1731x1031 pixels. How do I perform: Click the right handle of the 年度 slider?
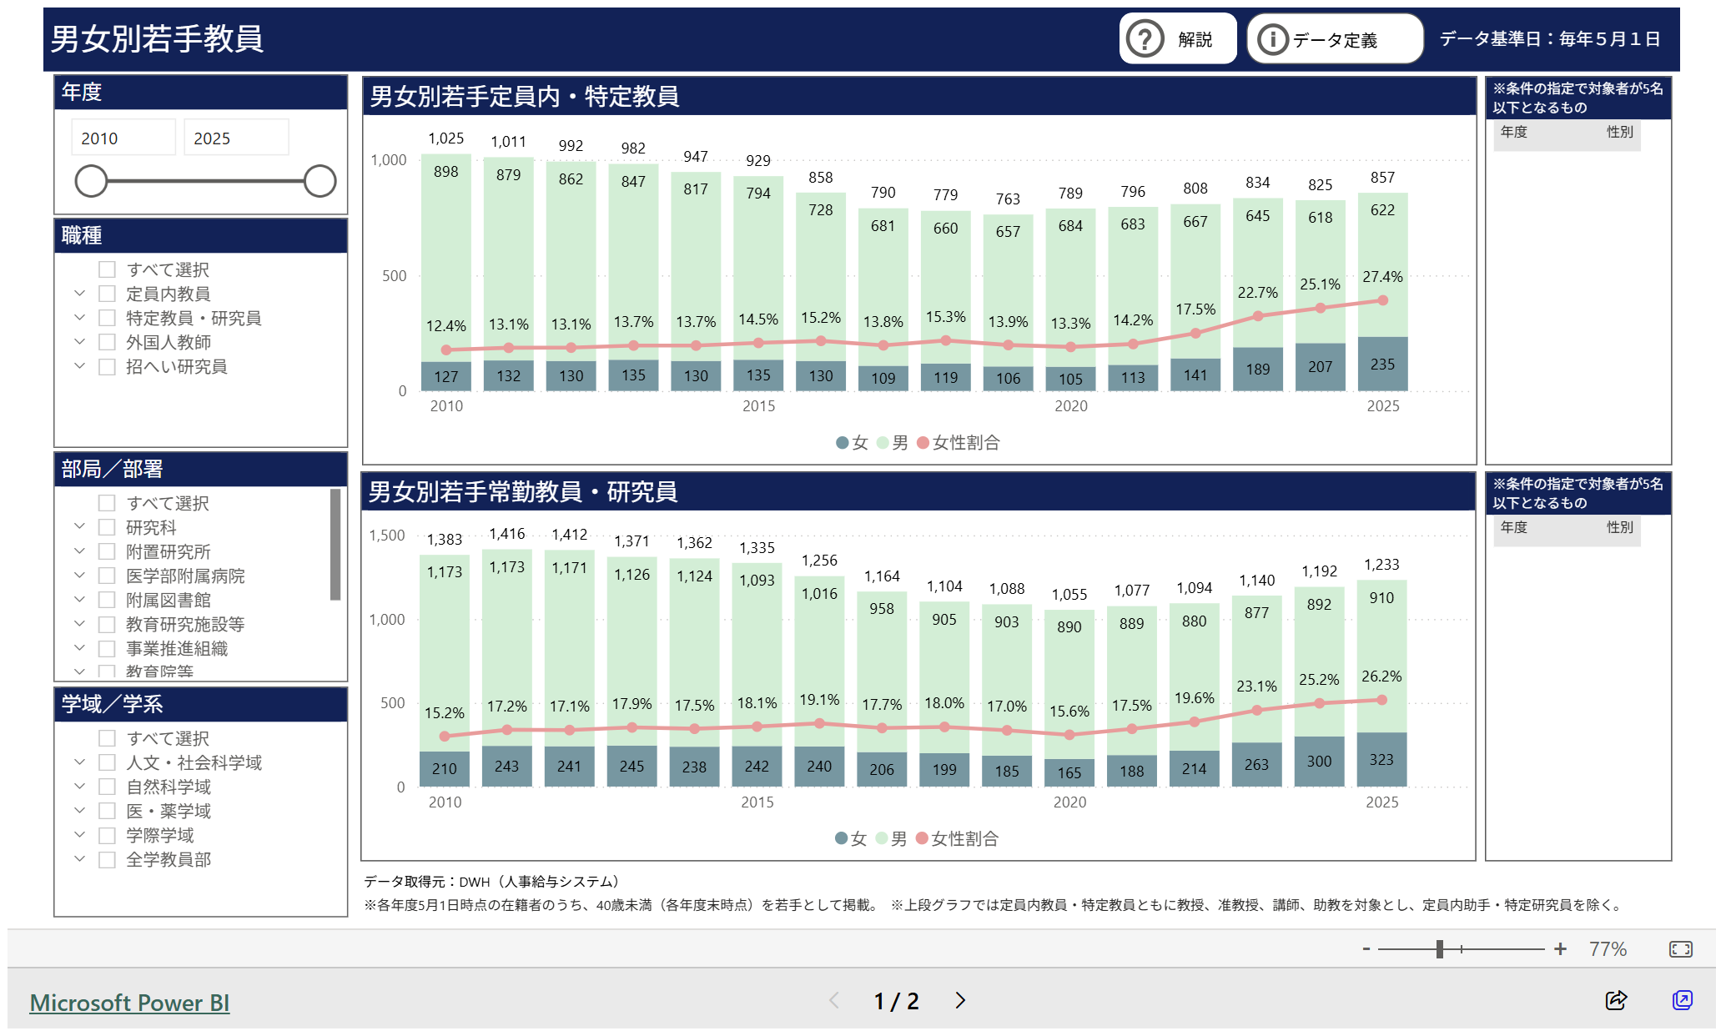(x=320, y=181)
